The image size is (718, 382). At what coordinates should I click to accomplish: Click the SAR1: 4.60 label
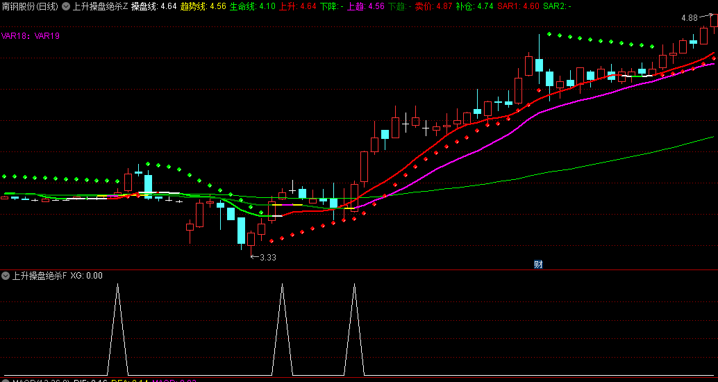pos(518,6)
